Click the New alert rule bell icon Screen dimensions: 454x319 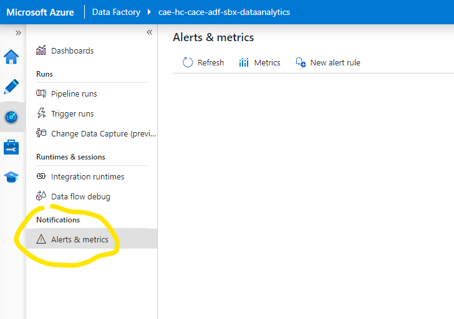tap(300, 62)
